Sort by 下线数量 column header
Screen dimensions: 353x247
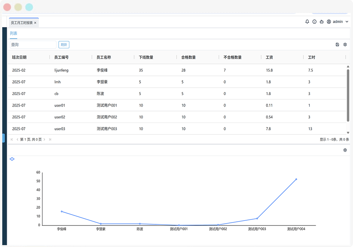click(x=146, y=57)
